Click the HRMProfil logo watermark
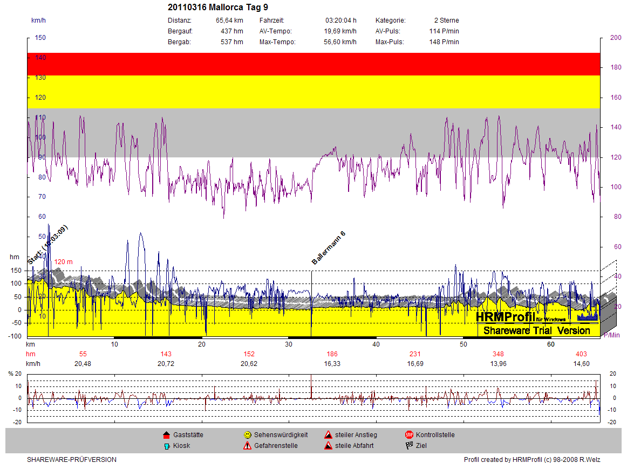Screen dimensions: 627x463 [x=513, y=317]
